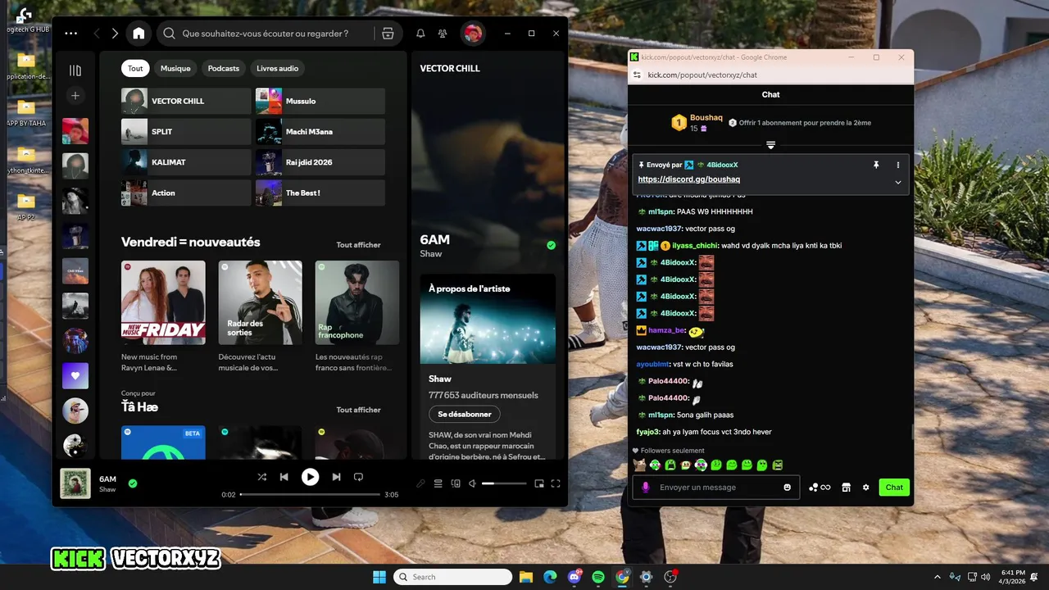Focus the Envoyer un message field
The height and width of the screenshot is (590, 1049).
(x=717, y=487)
